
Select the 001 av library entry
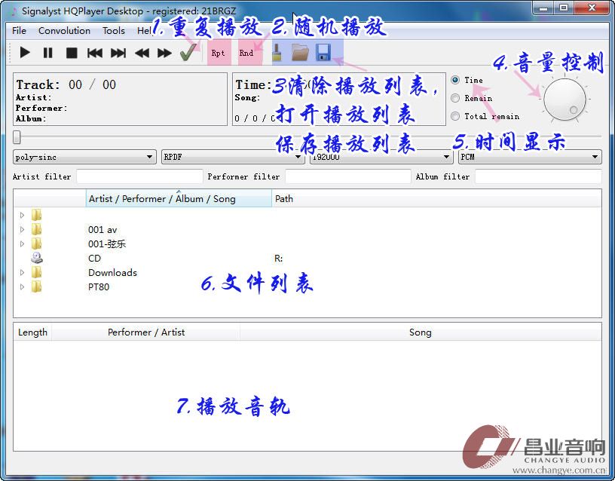click(102, 229)
